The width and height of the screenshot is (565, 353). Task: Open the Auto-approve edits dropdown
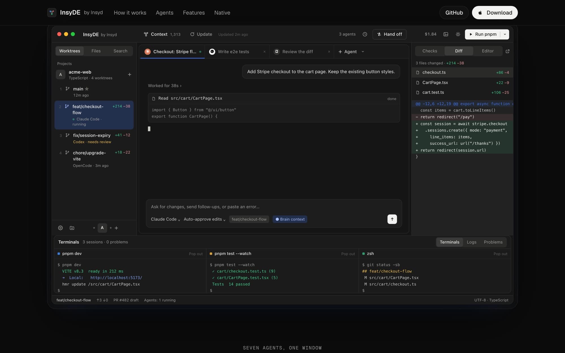[x=205, y=219]
